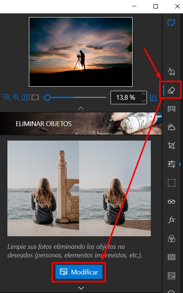Click the zoom in magnifier
Image resolution: width=183 pixels, height=293 pixels.
tap(16, 98)
